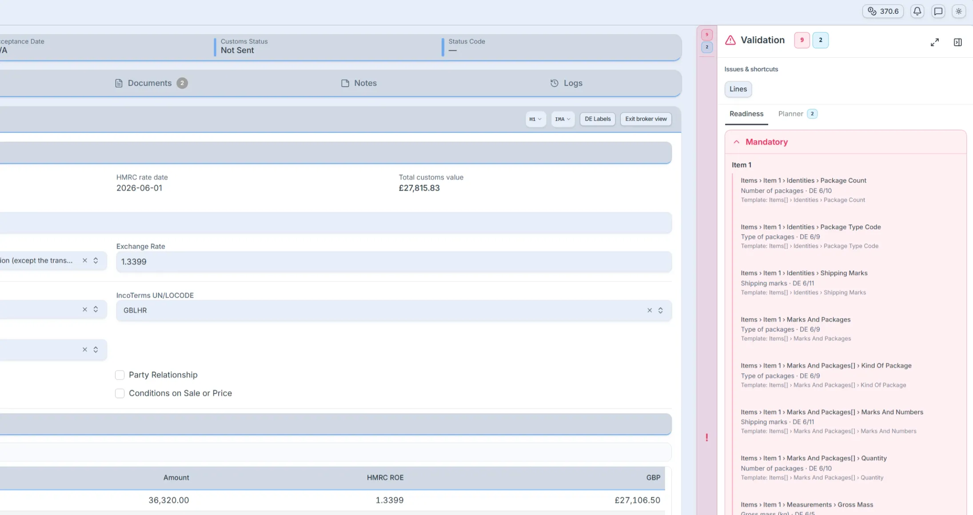This screenshot has width=973, height=515.
Task: Open the Package Count issue for Item 1
Action: tap(803, 190)
